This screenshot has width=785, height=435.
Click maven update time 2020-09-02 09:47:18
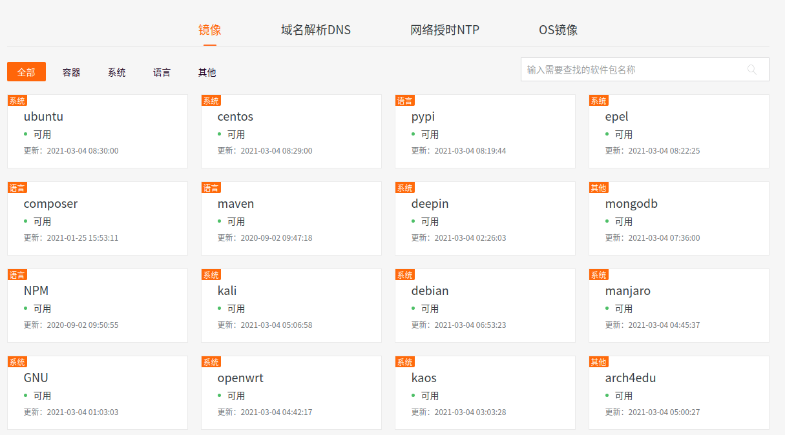[x=277, y=238]
